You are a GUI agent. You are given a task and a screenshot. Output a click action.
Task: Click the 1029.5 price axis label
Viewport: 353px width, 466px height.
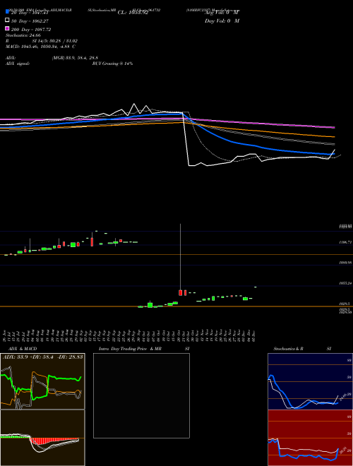click(345, 304)
